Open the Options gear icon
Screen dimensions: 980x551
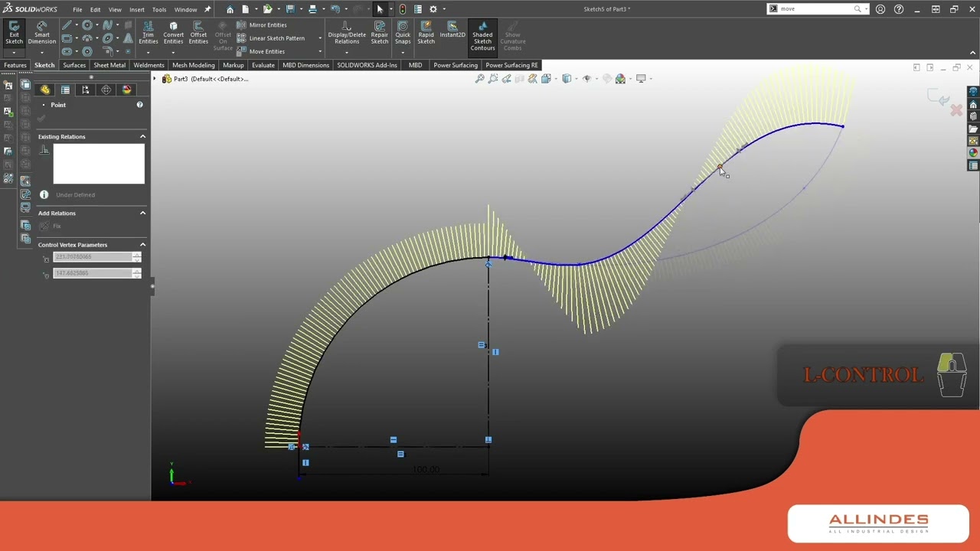433,9
